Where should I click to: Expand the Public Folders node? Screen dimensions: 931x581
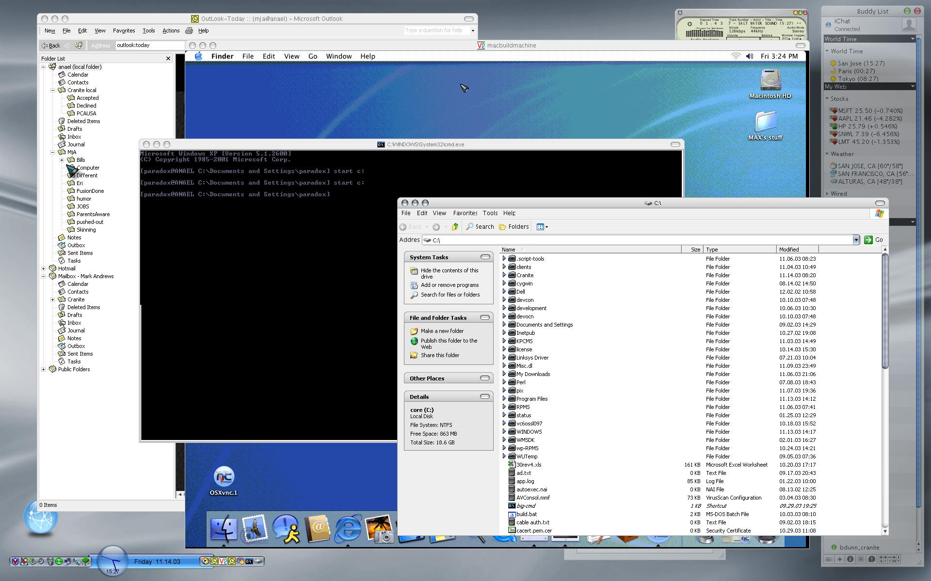(44, 369)
